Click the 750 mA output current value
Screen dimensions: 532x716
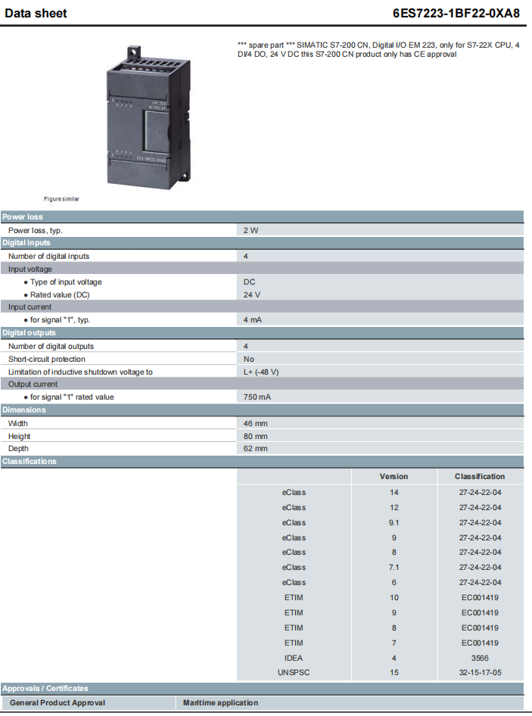(x=257, y=397)
